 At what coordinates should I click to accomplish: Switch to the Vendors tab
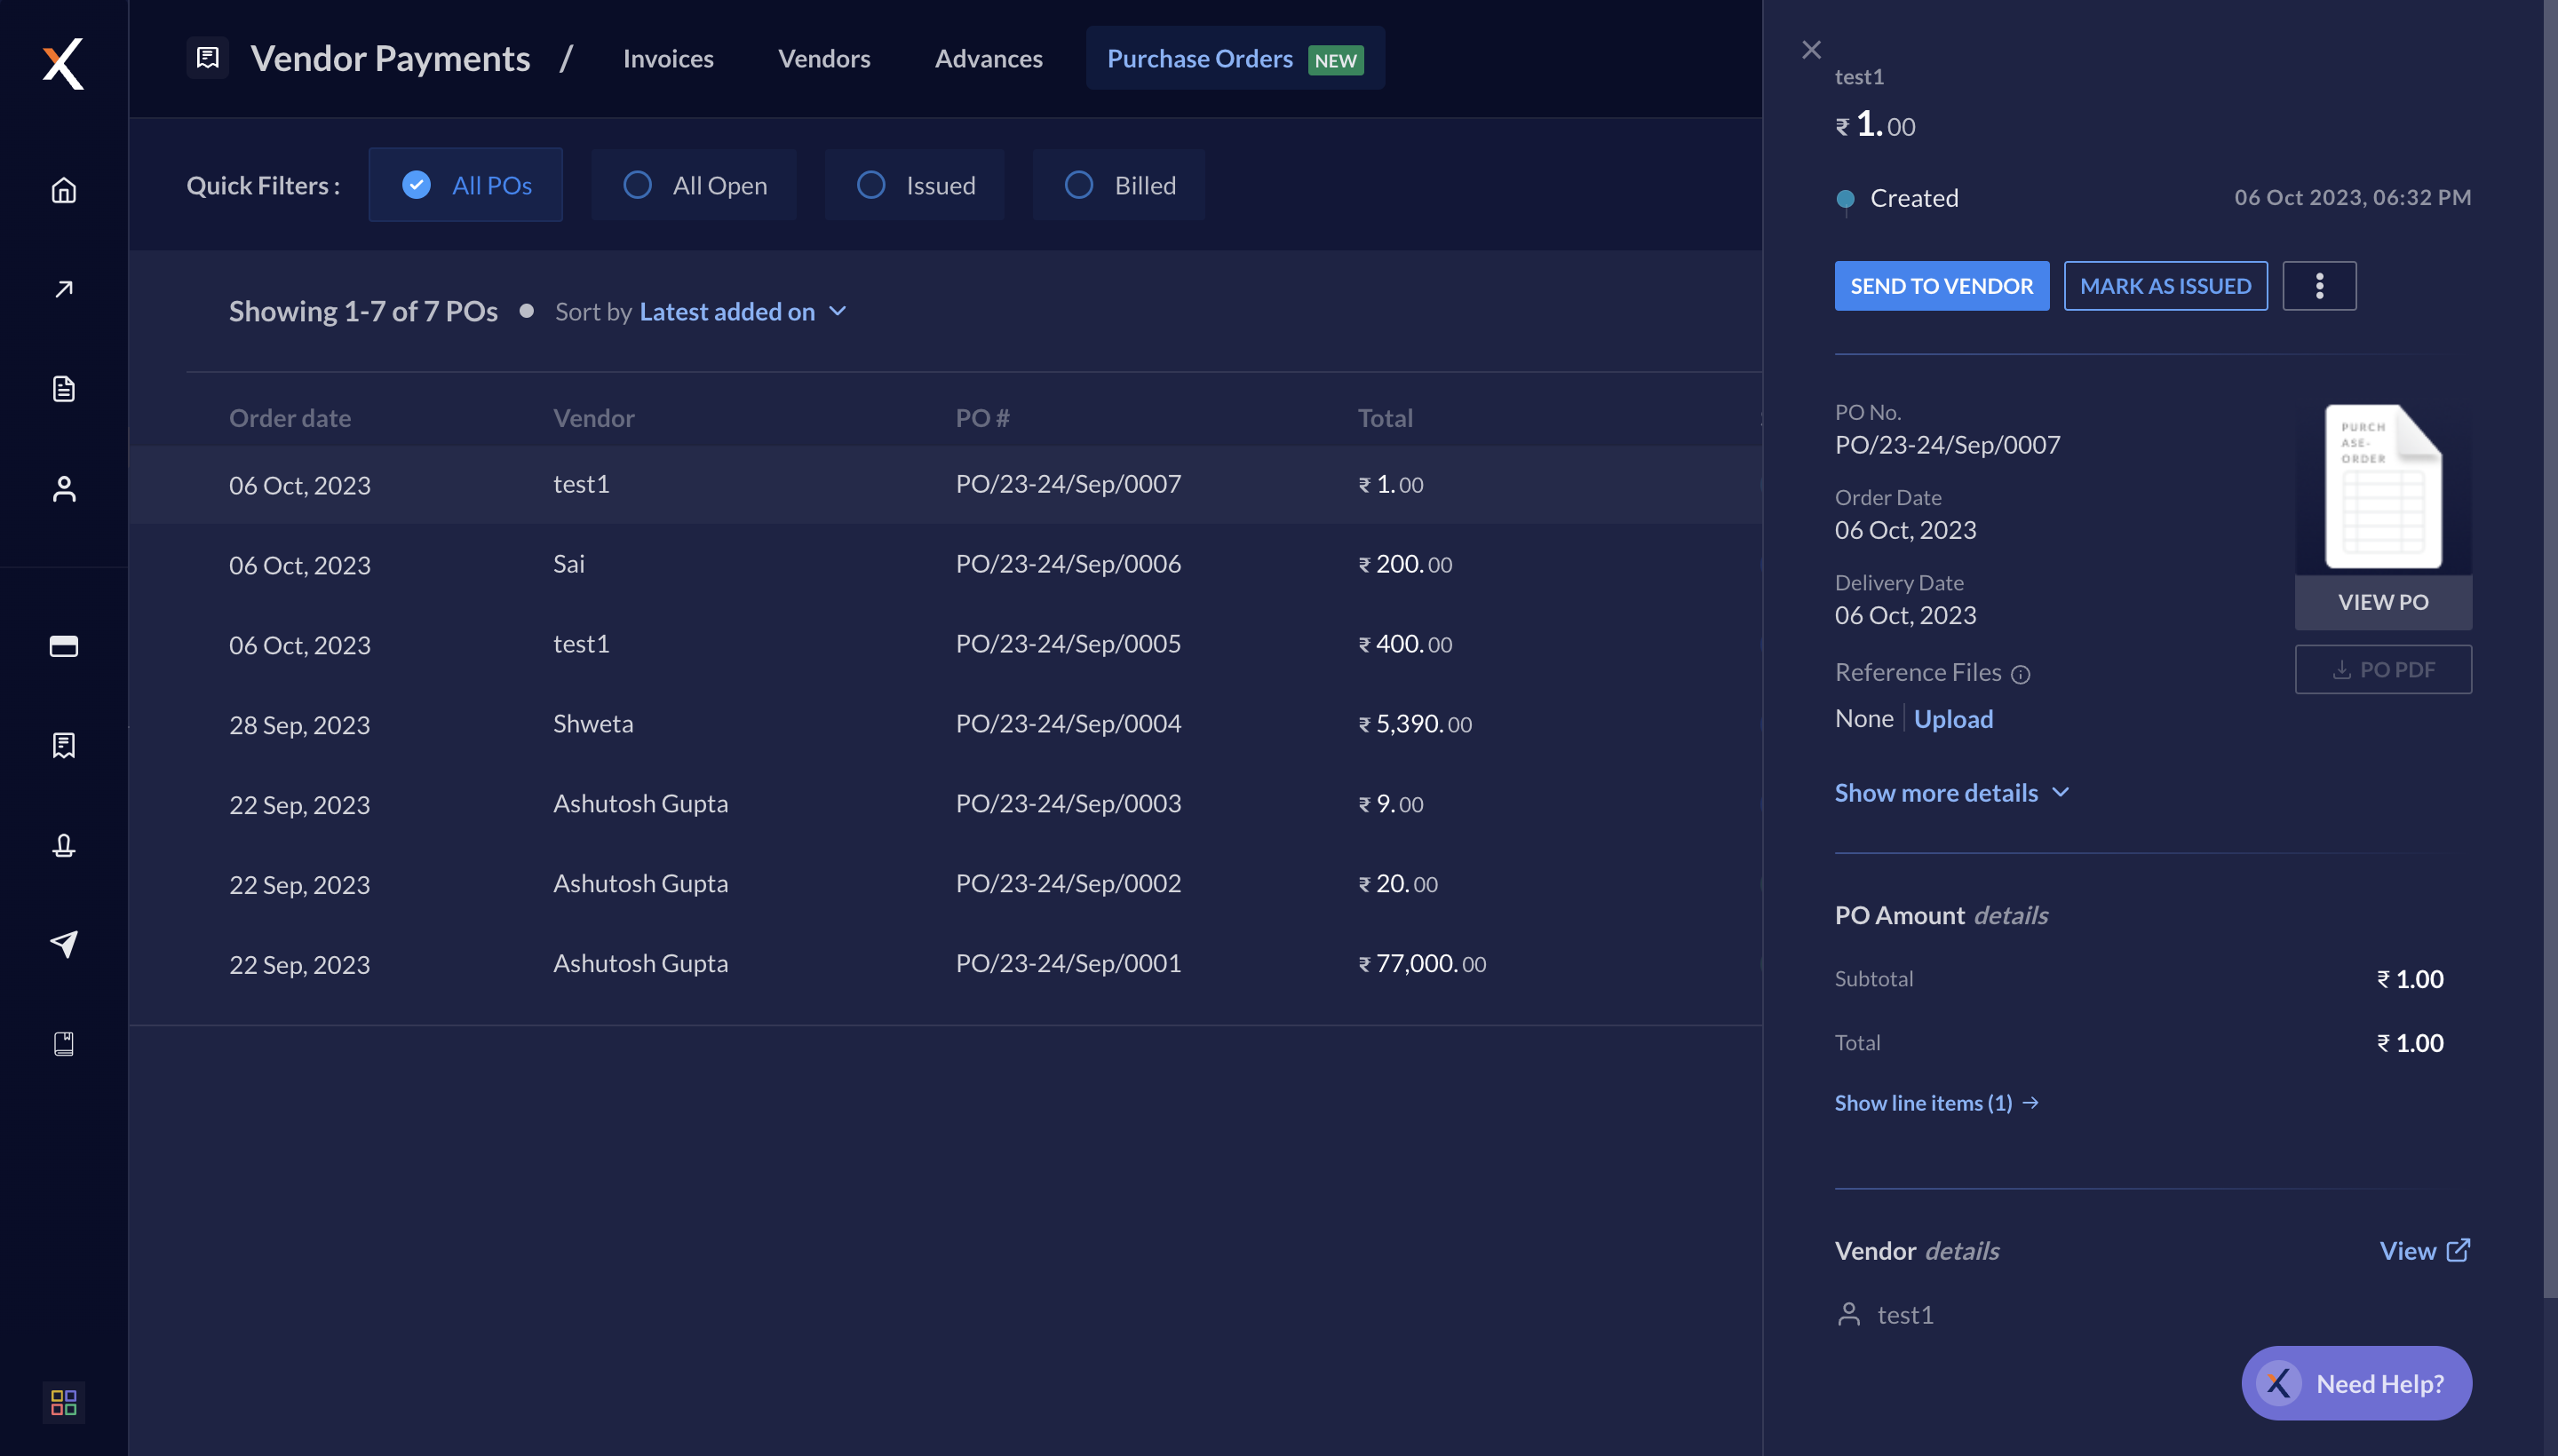pyautogui.click(x=823, y=58)
